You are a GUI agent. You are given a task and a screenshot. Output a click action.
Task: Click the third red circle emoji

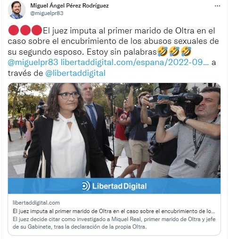pos(37,30)
